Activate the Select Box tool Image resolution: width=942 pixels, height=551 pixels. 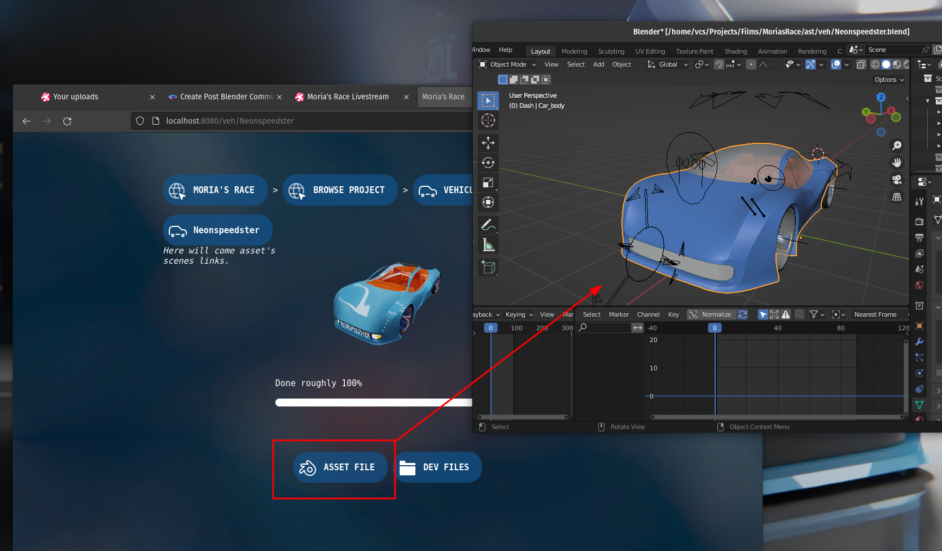[x=488, y=100]
